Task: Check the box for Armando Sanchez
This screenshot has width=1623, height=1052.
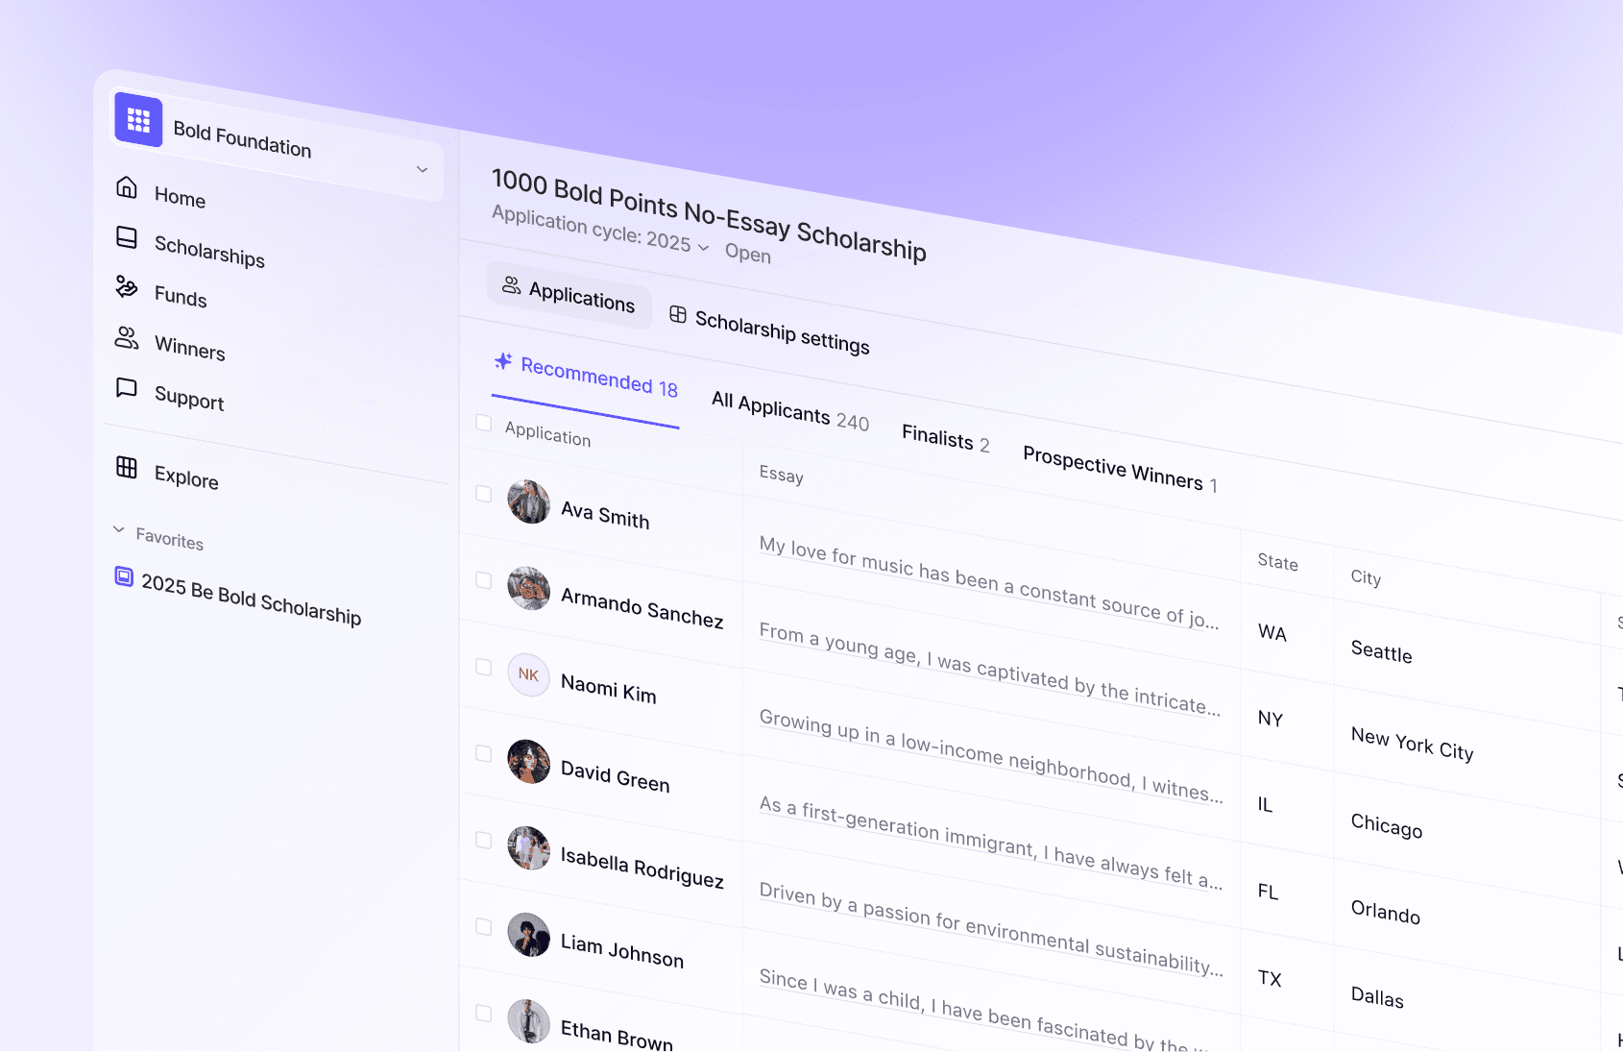Action: tap(484, 580)
